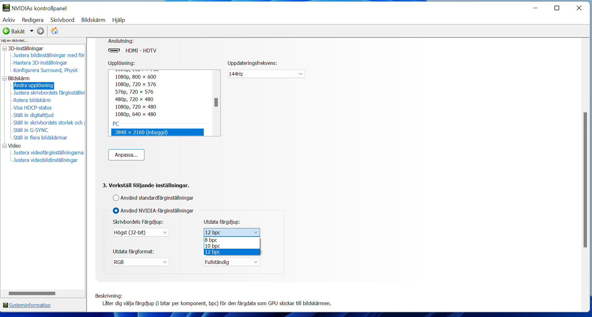
Task: Open the Bildskärm menu
Action: (x=93, y=20)
